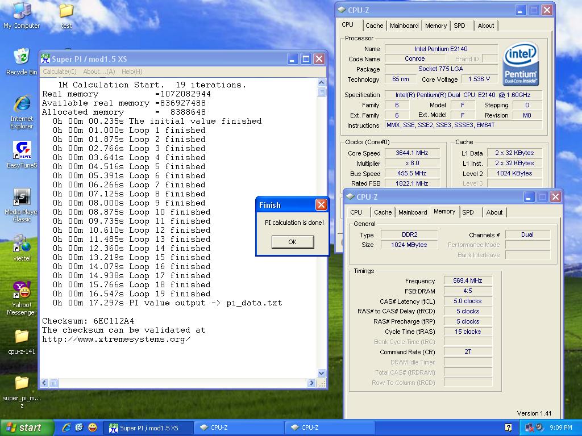Click the Core Speed 3644.1 MHz field
This screenshot has height=436, width=582.
click(412, 153)
